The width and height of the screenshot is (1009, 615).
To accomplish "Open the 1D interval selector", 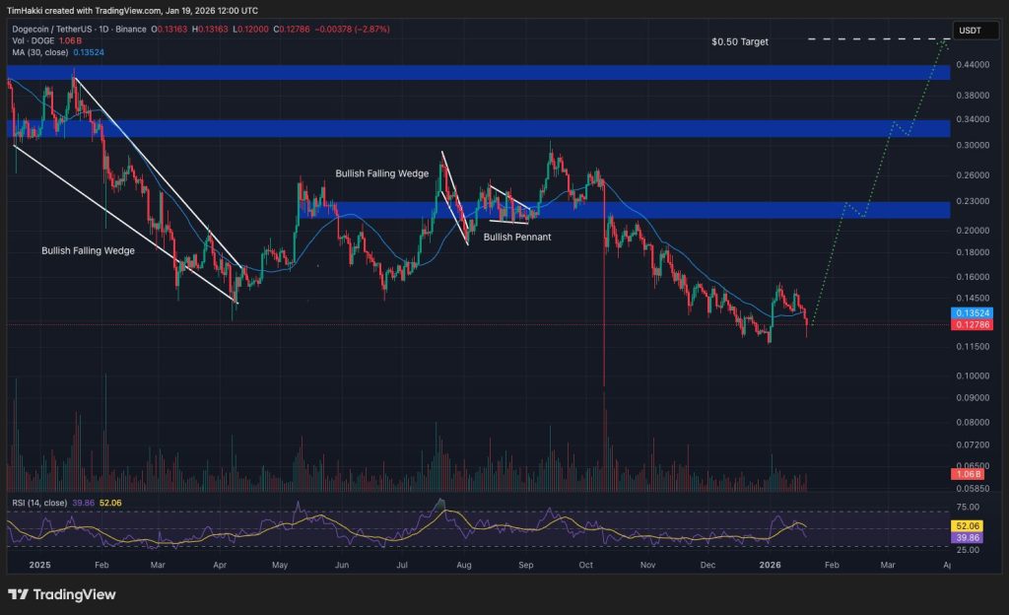I will [x=101, y=30].
